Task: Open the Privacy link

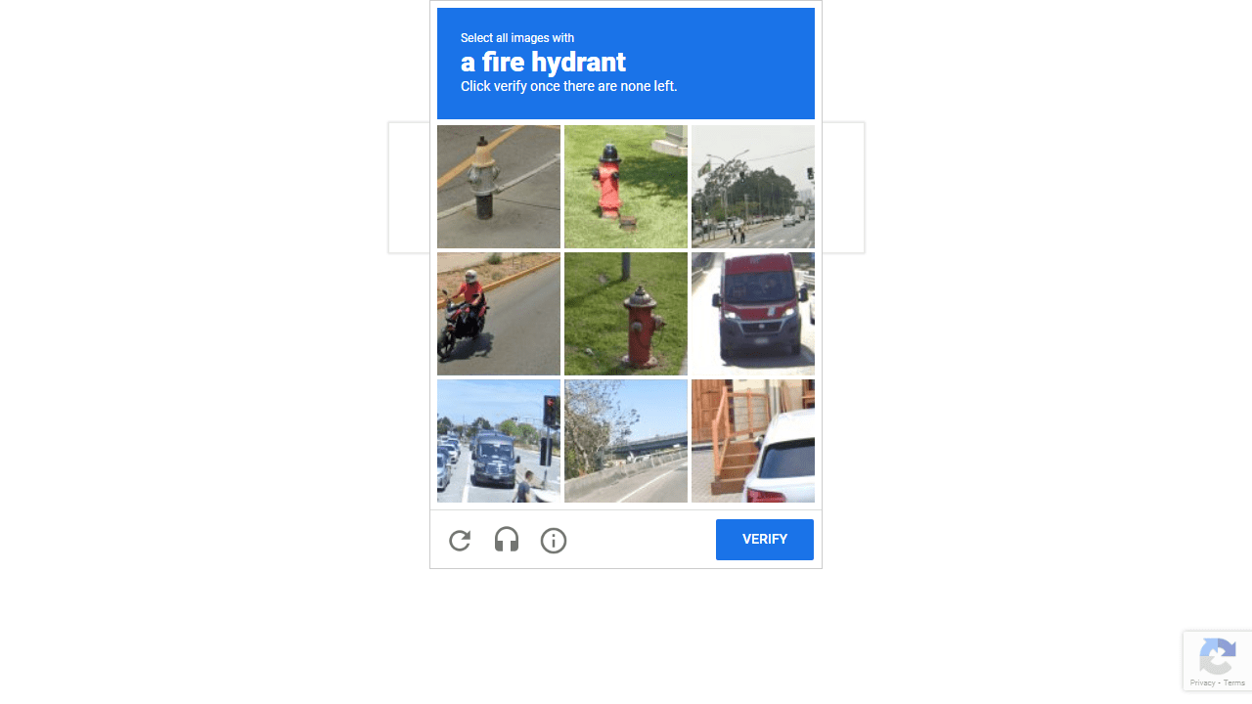Action: 1202,682
